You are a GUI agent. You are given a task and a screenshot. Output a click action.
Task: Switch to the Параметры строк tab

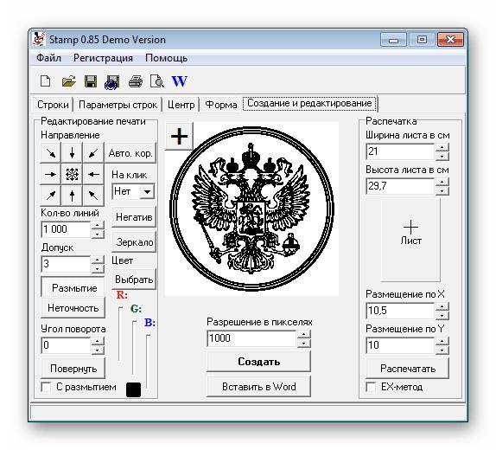[118, 105]
